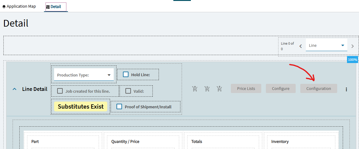359x149 pixels.
Task: Open the three-dot overflow menu
Action: (x=346, y=89)
